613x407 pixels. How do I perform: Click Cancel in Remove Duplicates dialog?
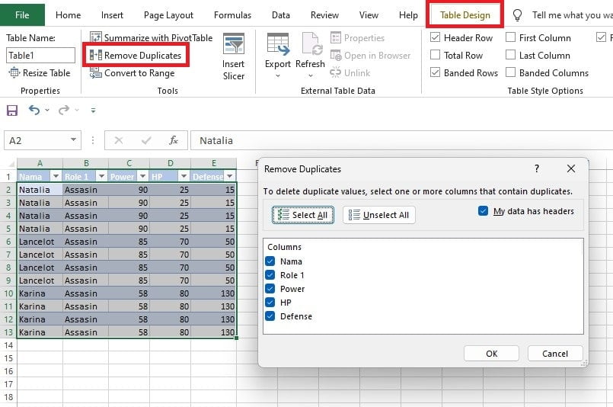555,354
